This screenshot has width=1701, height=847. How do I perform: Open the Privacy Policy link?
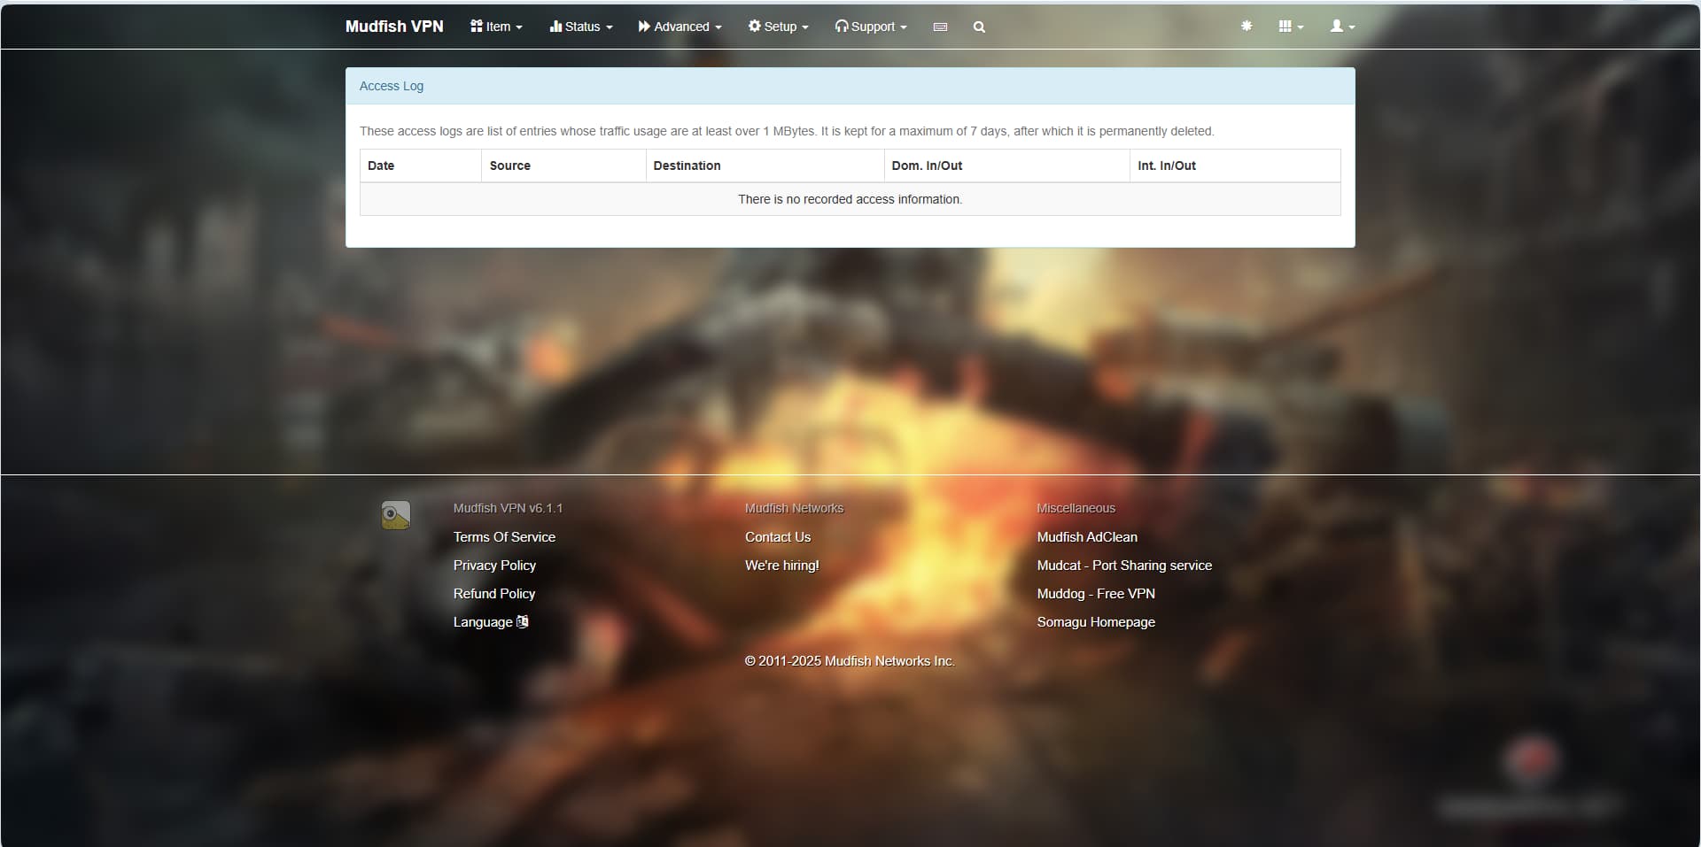494,566
